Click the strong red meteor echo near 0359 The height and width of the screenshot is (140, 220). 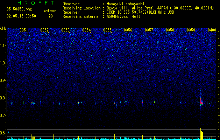[201, 102]
